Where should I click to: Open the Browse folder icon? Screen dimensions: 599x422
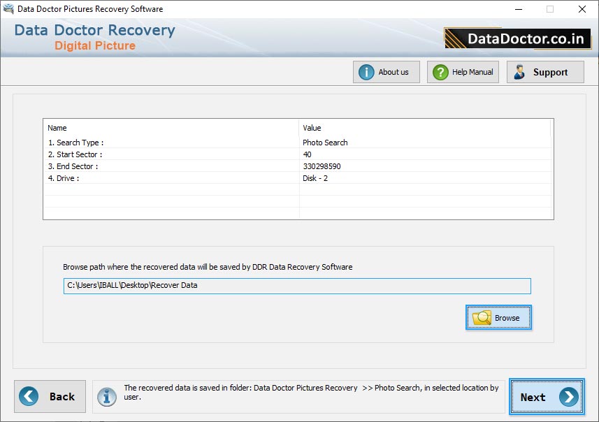tap(481, 317)
